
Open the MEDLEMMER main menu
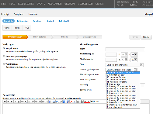[x=55, y=4]
